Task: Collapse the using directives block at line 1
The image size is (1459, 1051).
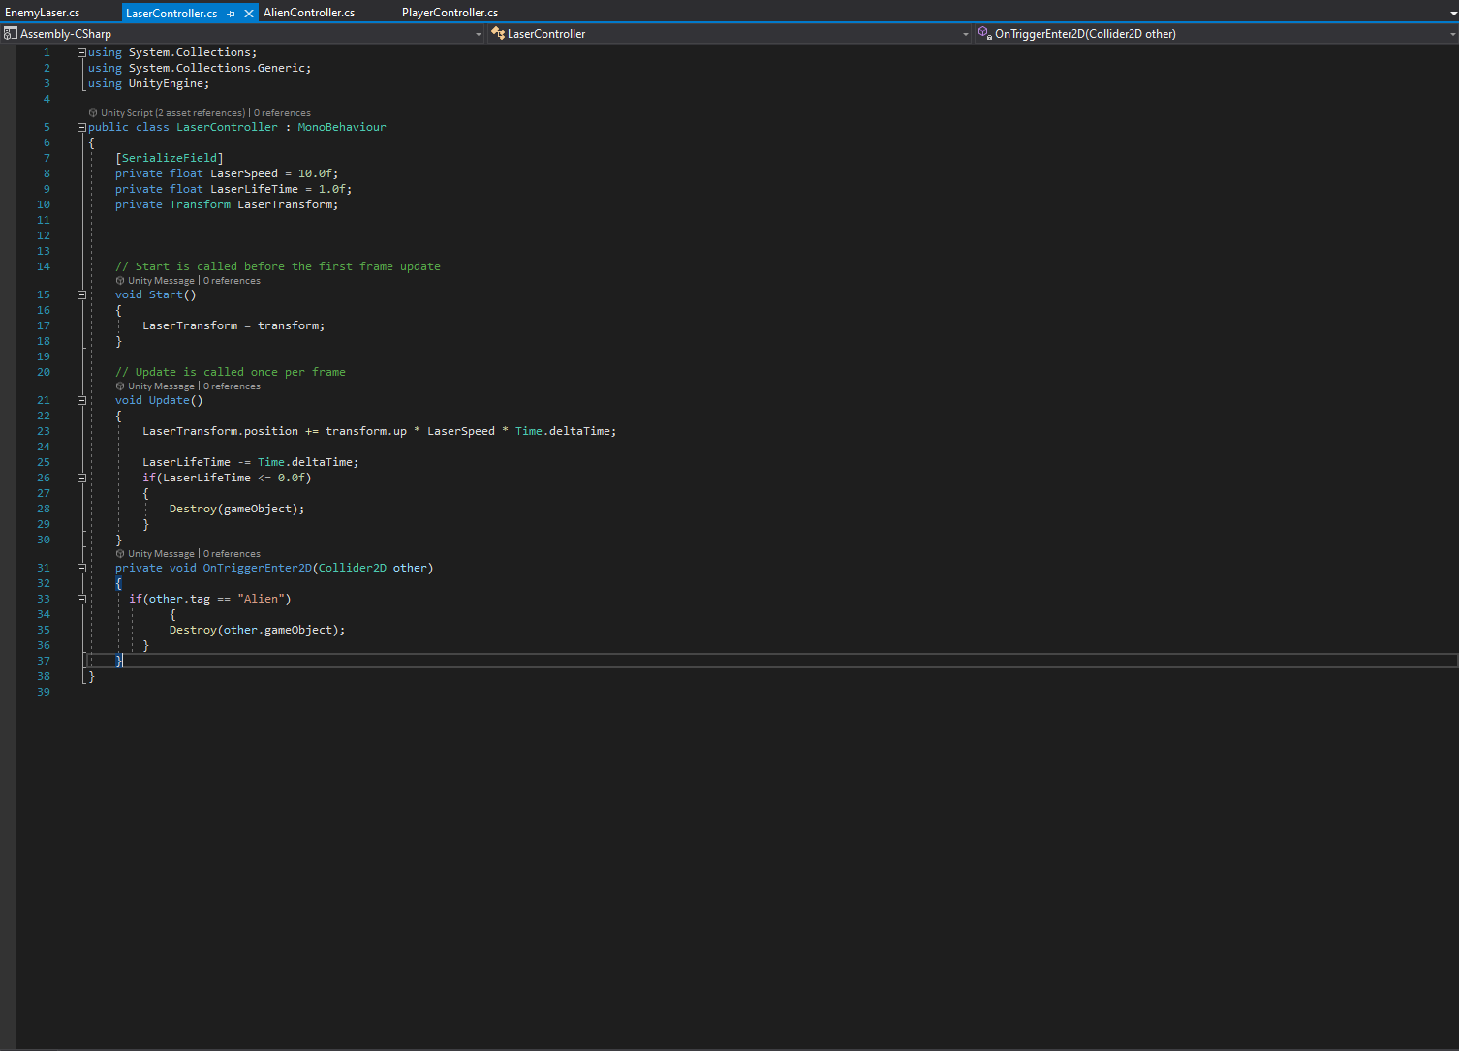Action: [x=81, y=53]
